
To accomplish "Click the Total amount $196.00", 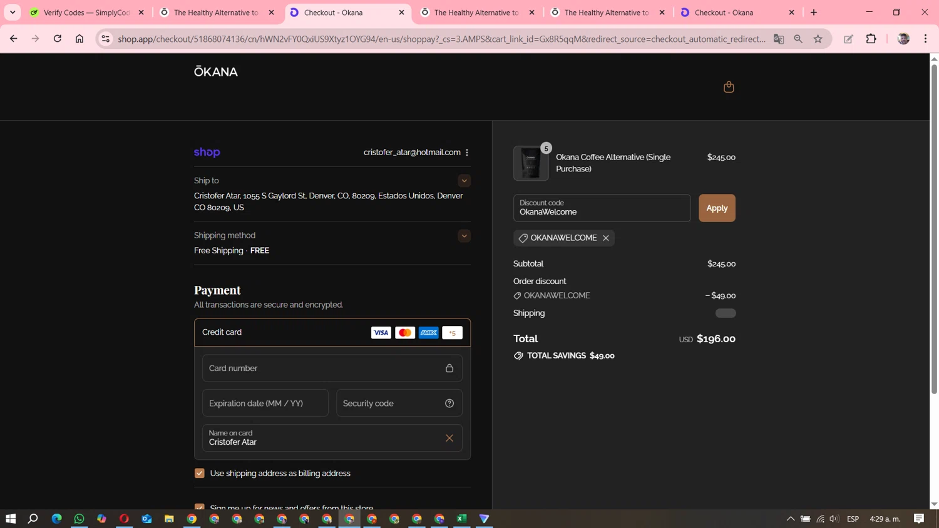I will [x=716, y=338].
